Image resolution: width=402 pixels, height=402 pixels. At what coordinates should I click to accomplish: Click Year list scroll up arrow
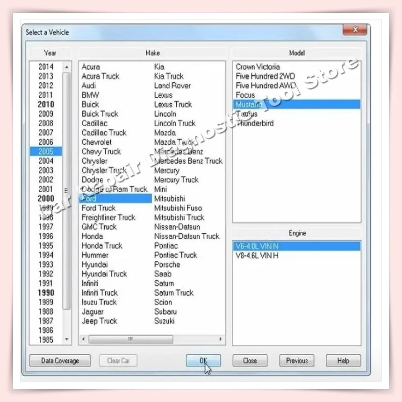[67, 67]
